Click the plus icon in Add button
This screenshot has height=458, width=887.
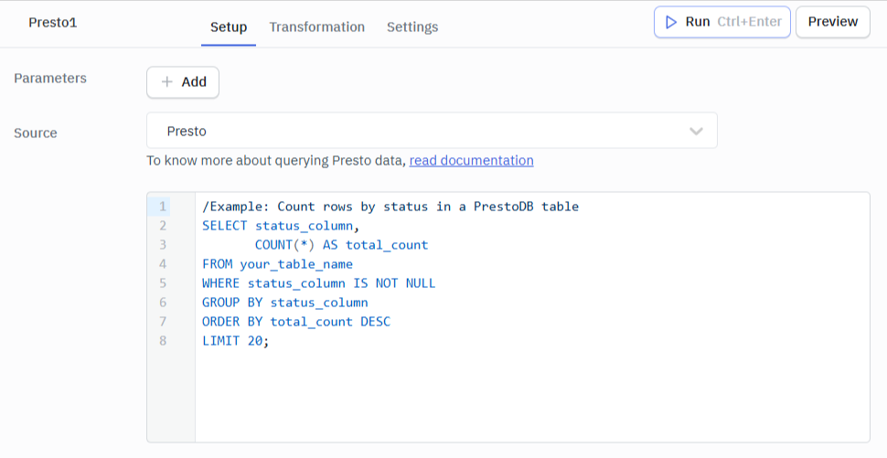point(166,82)
